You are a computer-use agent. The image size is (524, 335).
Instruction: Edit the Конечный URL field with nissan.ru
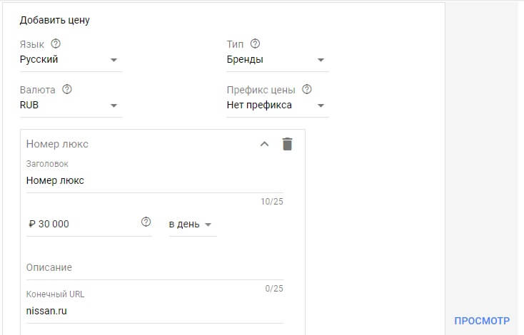point(153,311)
